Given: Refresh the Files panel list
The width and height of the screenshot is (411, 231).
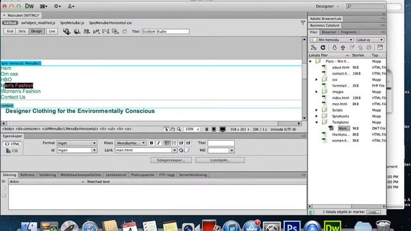Looking at the screenshot, I should tap(323, 47).
